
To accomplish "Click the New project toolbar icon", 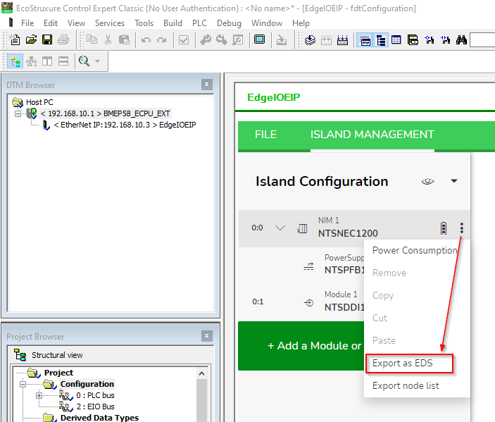I will click(15, 40).
